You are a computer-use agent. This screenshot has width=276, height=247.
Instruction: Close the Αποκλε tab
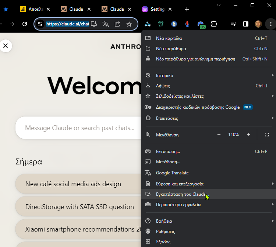(x=48, y=9)
